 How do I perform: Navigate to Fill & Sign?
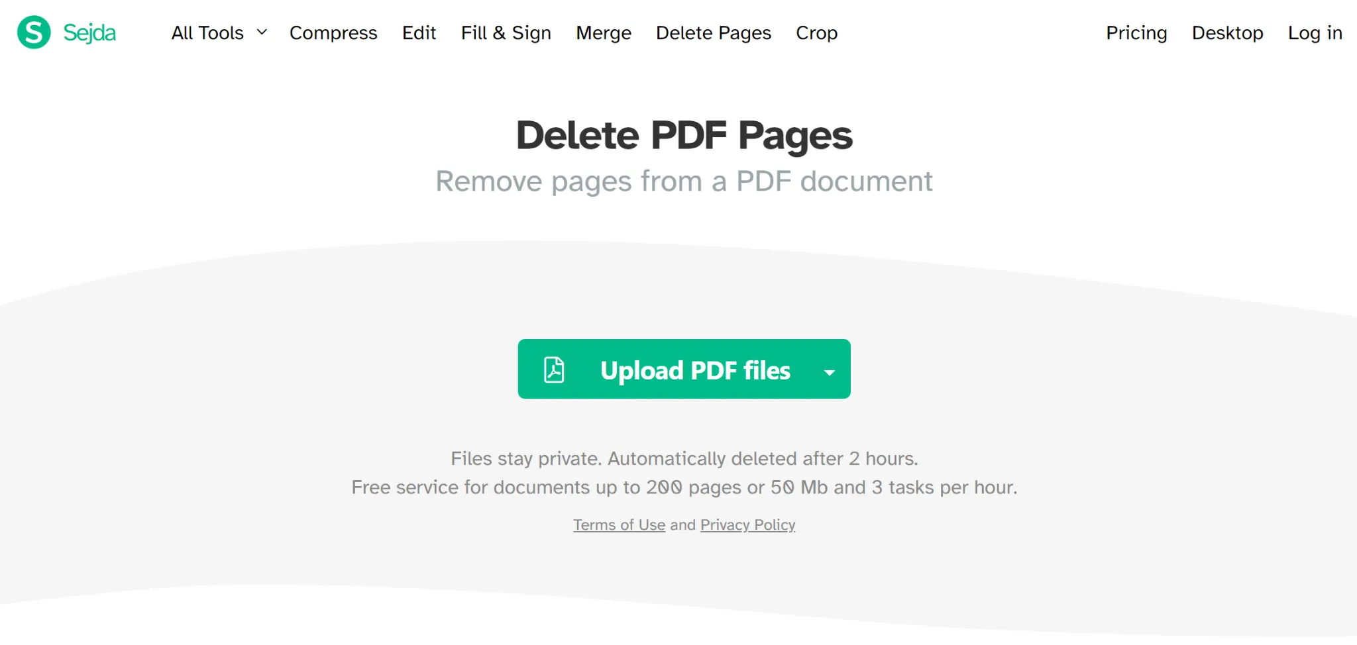506,33
